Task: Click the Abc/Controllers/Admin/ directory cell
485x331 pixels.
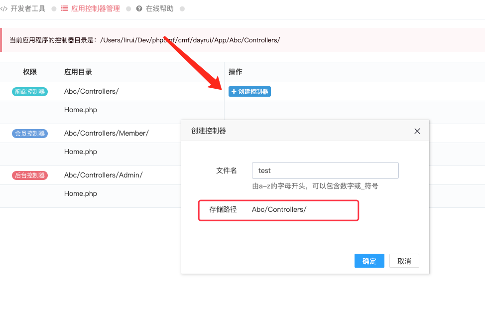Action: [103, 175]
